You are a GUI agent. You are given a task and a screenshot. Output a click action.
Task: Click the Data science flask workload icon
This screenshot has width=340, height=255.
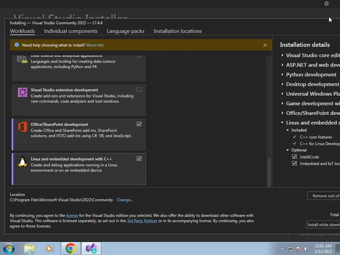22,59
